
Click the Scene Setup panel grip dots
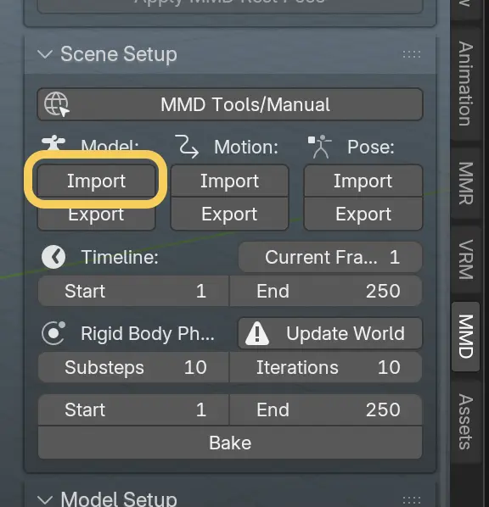coord(412,54)
